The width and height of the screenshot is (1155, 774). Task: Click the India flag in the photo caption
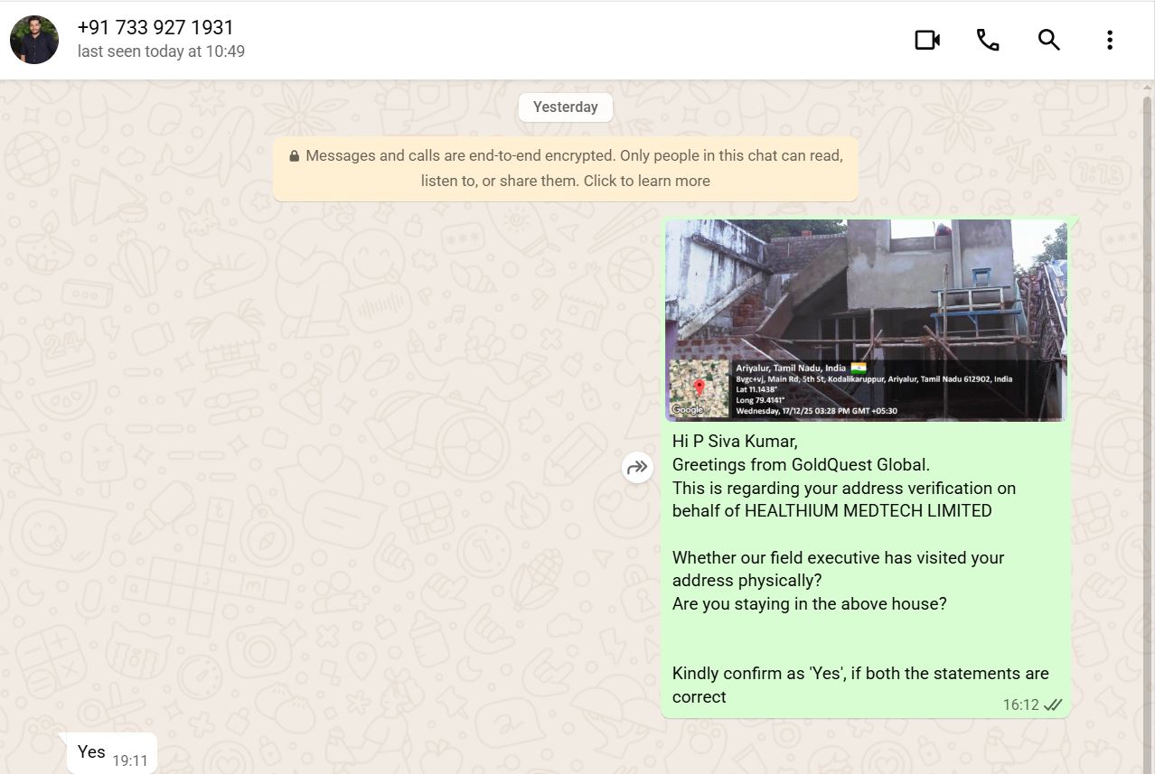tap(858, 368)
